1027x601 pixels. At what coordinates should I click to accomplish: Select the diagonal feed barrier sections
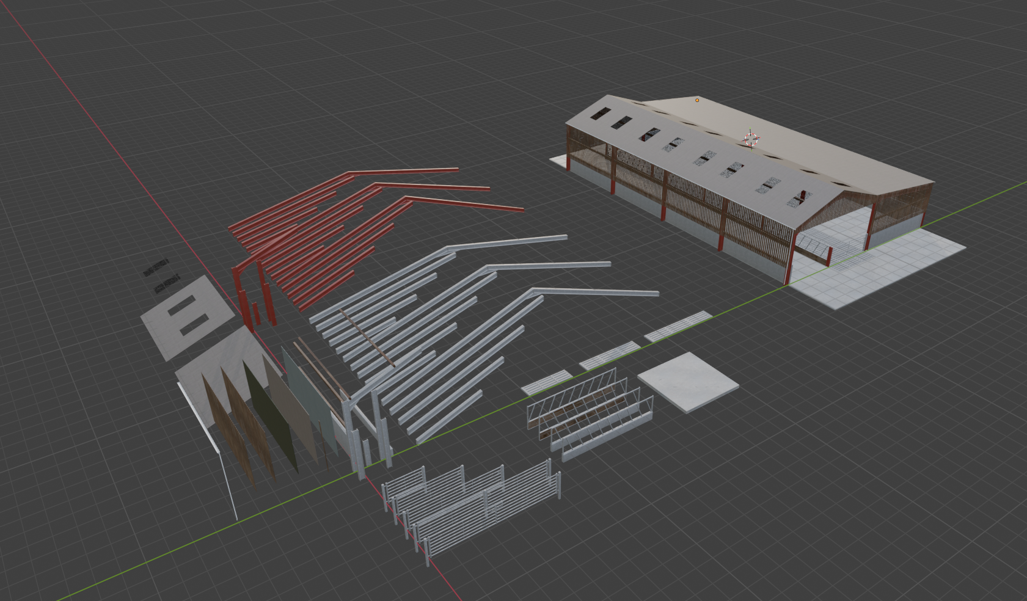click(590, 413)
